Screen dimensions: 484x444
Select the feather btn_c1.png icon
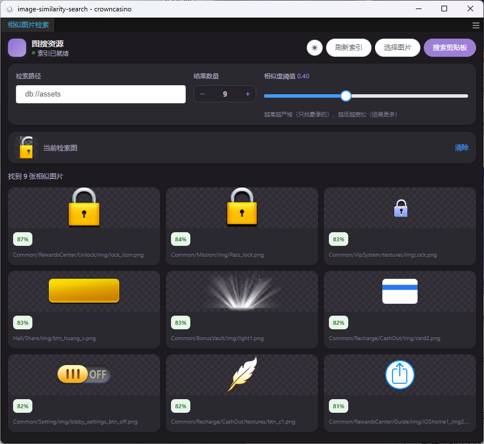(x=243, y=374)
